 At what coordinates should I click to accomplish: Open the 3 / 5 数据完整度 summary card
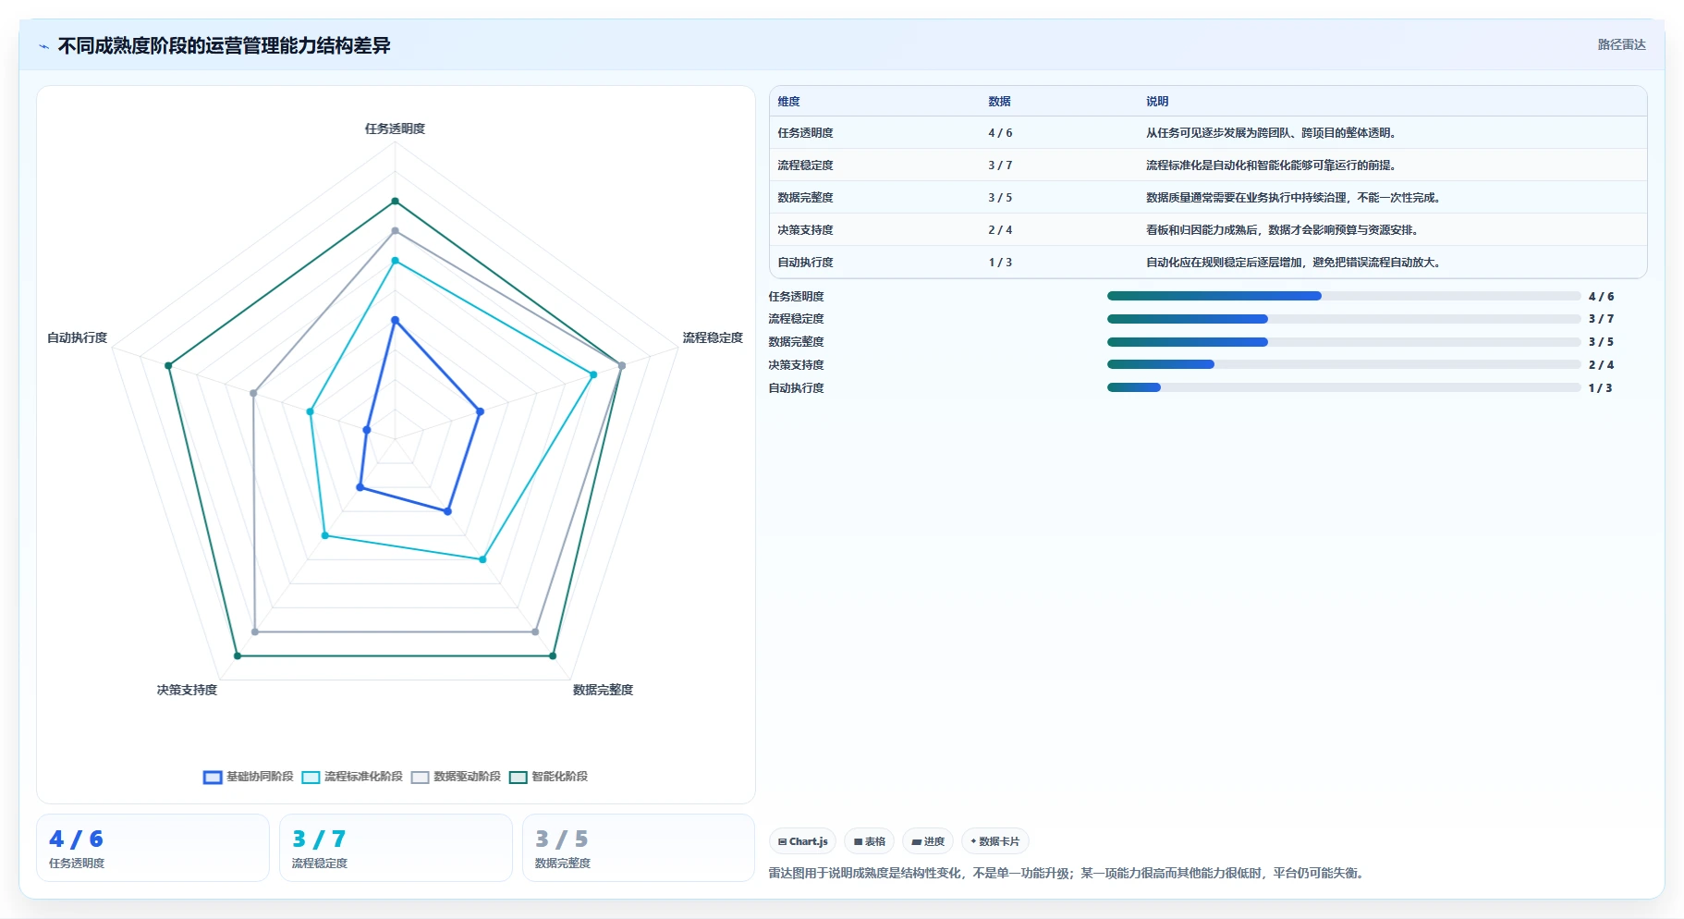point(639,848)
